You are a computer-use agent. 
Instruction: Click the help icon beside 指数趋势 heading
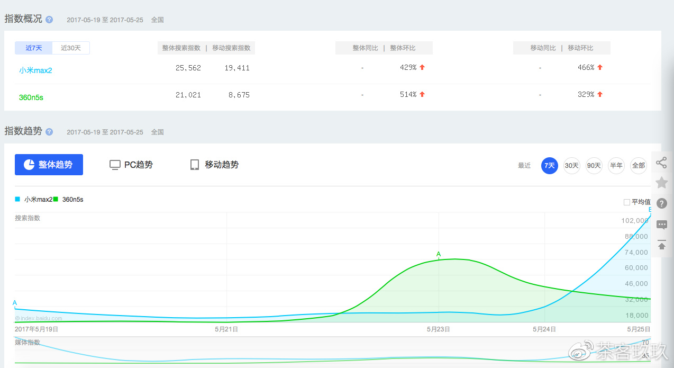pos(49,131)
